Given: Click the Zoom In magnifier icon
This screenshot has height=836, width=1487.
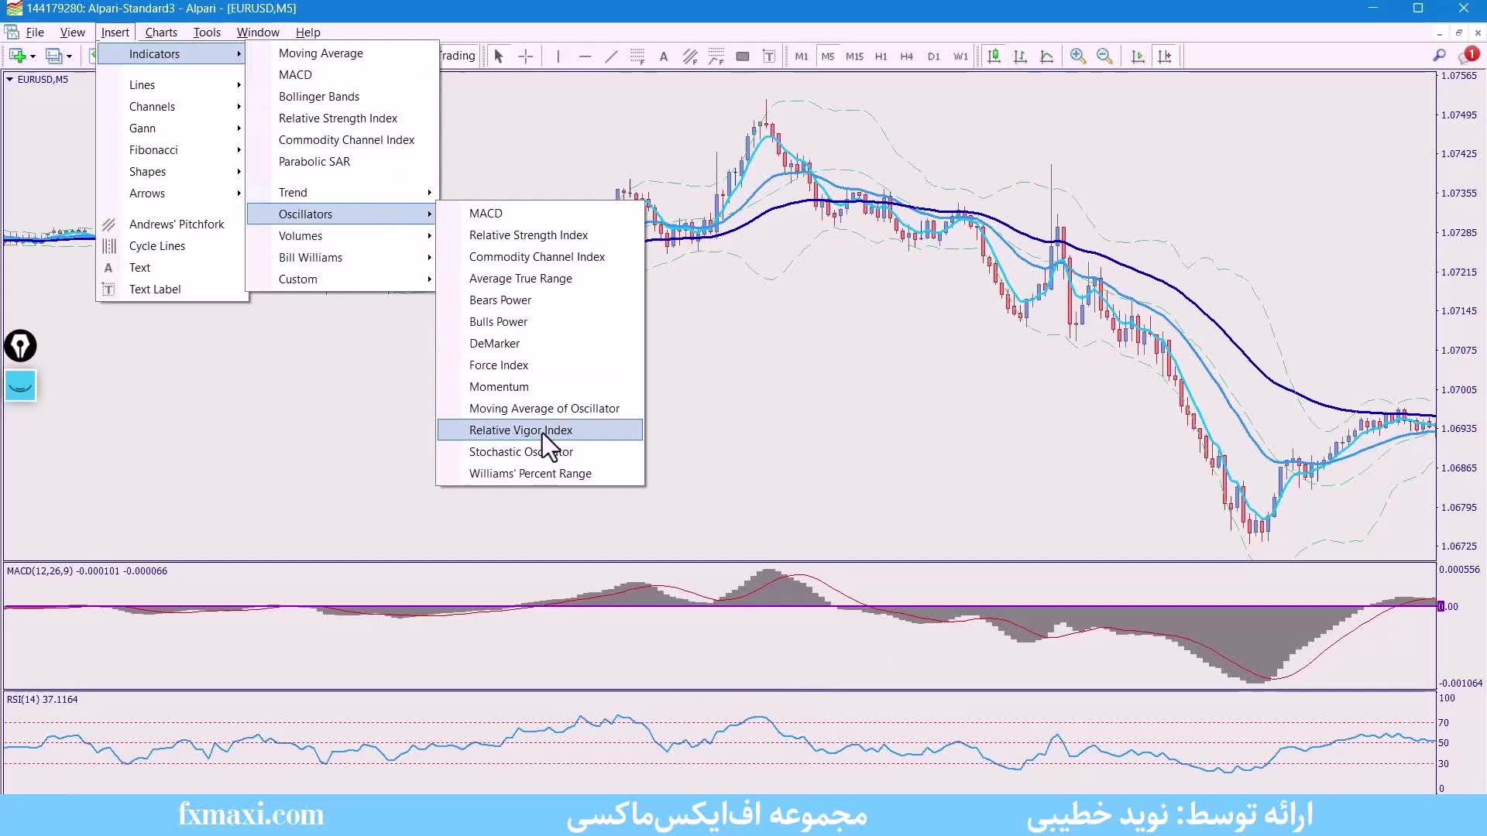Looking at the screenshot, I should 1077,56.
